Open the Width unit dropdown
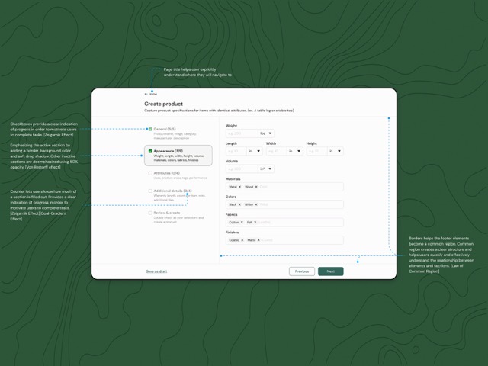The height and width of the screenshot is (366, 488). coord(295,151)
